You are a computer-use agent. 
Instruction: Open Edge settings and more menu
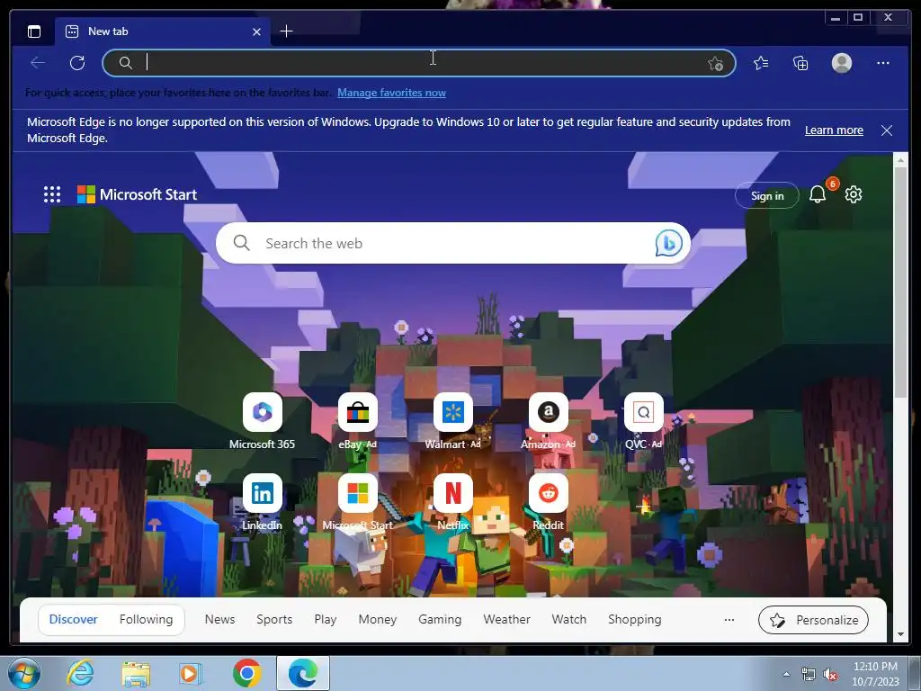coord(883,63)
